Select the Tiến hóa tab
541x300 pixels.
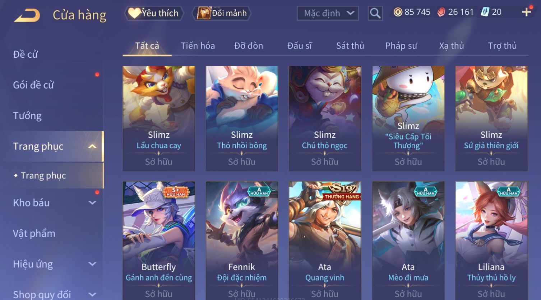coord(198,46)
